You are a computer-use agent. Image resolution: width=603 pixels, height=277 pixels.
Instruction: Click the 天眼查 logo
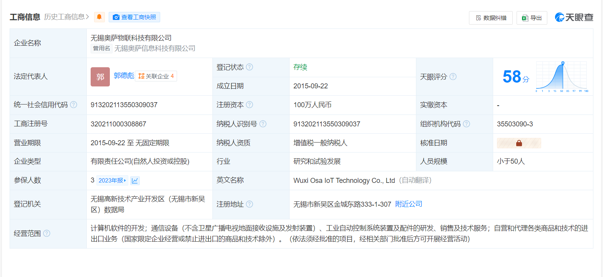[574, 17]
